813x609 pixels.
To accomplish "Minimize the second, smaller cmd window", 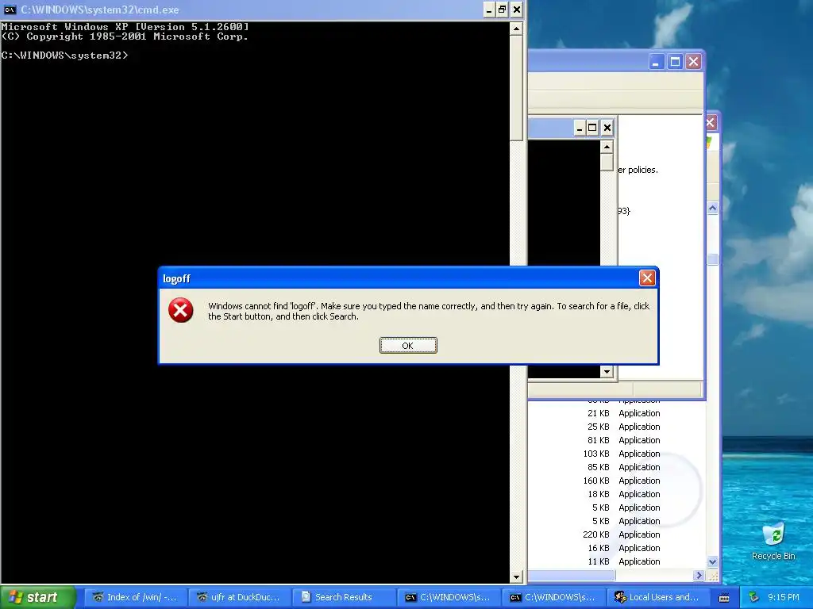I will coord(580,128).
